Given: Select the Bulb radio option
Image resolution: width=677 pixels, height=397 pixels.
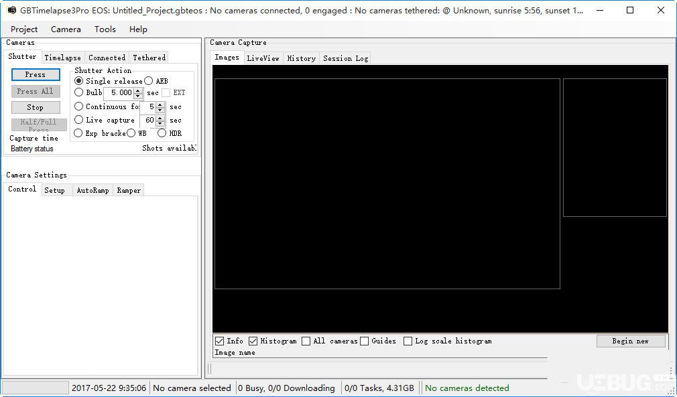Looking at the screenshot, I should 78,92.
